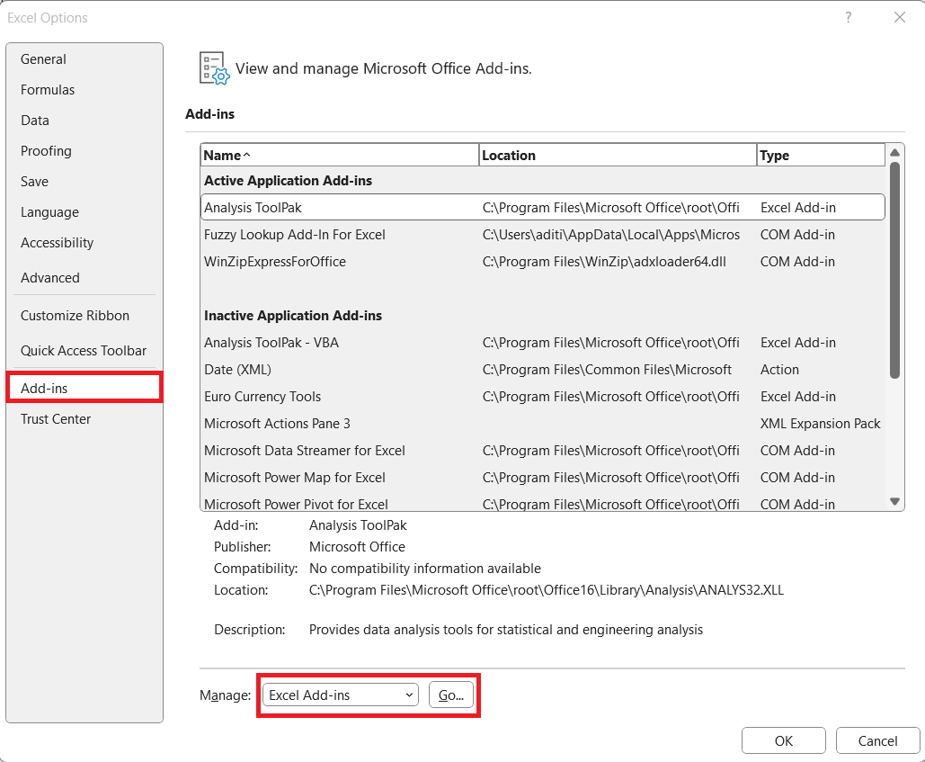This screenshot has height=762, width=925.
Task: Select the Analysis ToolPak active add-in row
Action: point(543,207)
